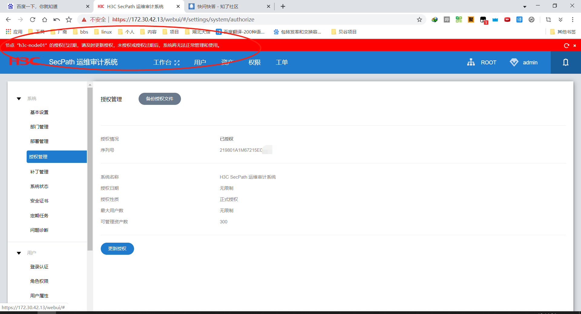
Task: Open 问题诊断 in the sidebar
Action: coord(39,230)
